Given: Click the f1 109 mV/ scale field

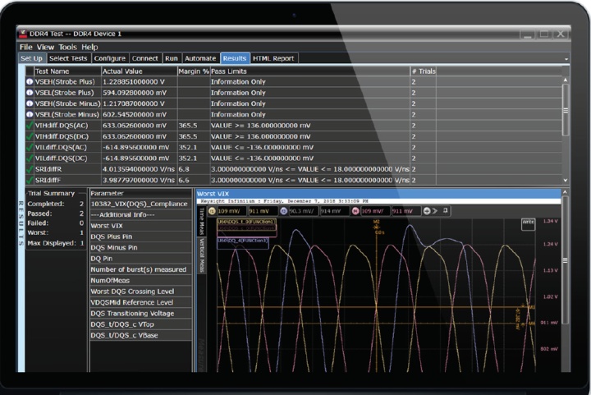Looking at the screenshot, I should coord(231,211).
